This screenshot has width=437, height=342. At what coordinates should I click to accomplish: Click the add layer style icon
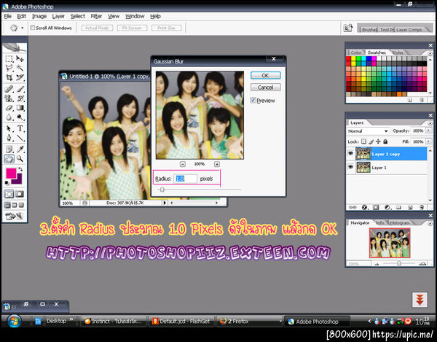(364, 207)
